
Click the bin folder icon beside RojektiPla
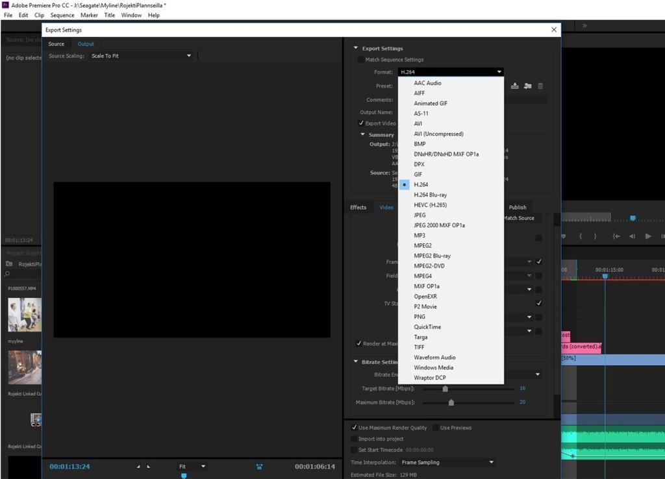9,264
